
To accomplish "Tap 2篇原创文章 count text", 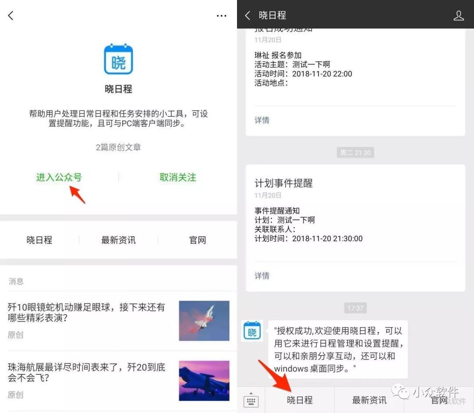I will 118,147.
